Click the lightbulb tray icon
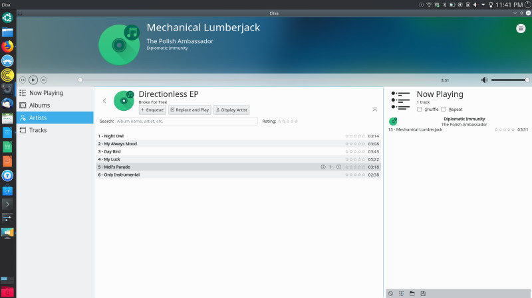This screenshot has height=298, width=532. (491, 5)
